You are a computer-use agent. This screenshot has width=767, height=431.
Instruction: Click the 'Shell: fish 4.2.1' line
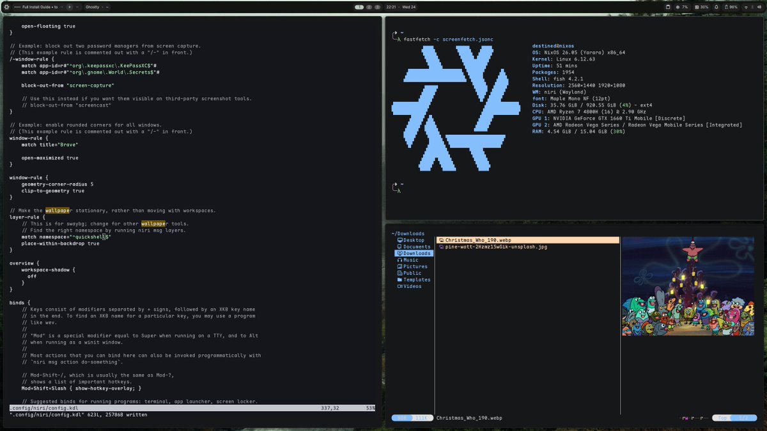tap(558, 79)
